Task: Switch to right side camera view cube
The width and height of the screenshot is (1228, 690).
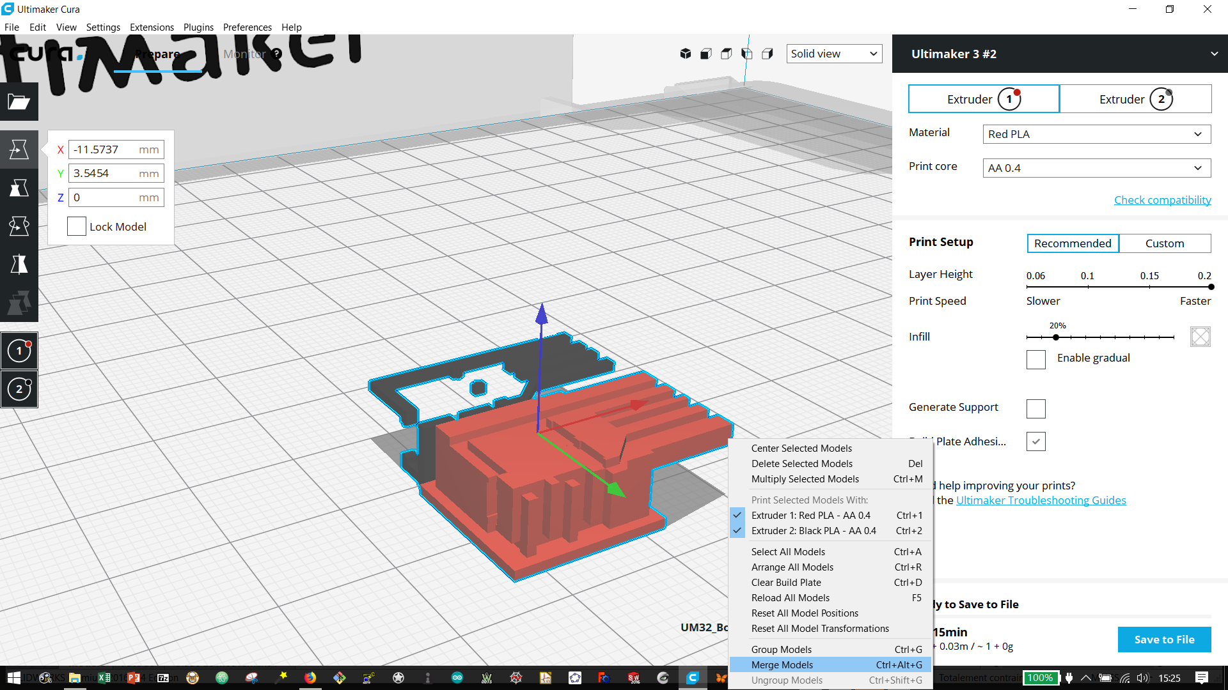Action: pos(767,54)
